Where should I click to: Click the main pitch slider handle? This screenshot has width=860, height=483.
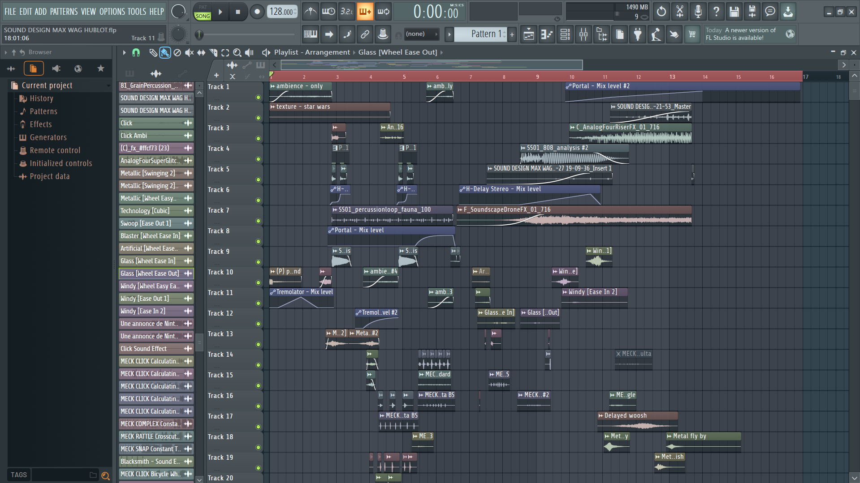pos(199,34)
